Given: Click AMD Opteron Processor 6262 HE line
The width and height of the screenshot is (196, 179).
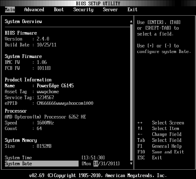Looking at the screenshot, I should [x=45, y=117].
